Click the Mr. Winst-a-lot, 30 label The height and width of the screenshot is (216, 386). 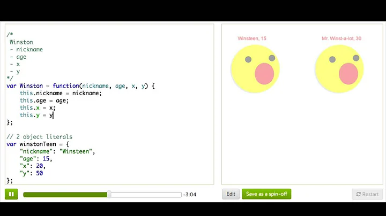click(x=342, y=38)
